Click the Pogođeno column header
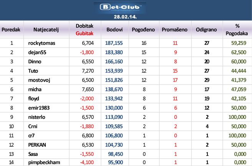This screenshot has height=166, width=252. [143, 30]
